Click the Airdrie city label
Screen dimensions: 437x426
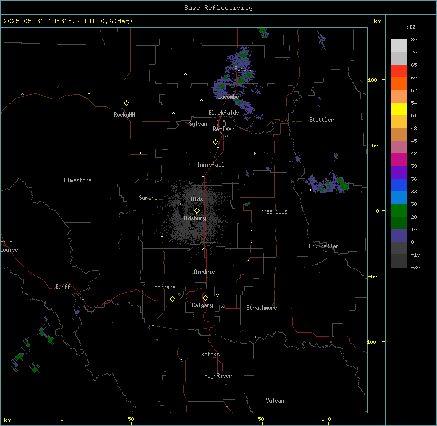point(204,272)
